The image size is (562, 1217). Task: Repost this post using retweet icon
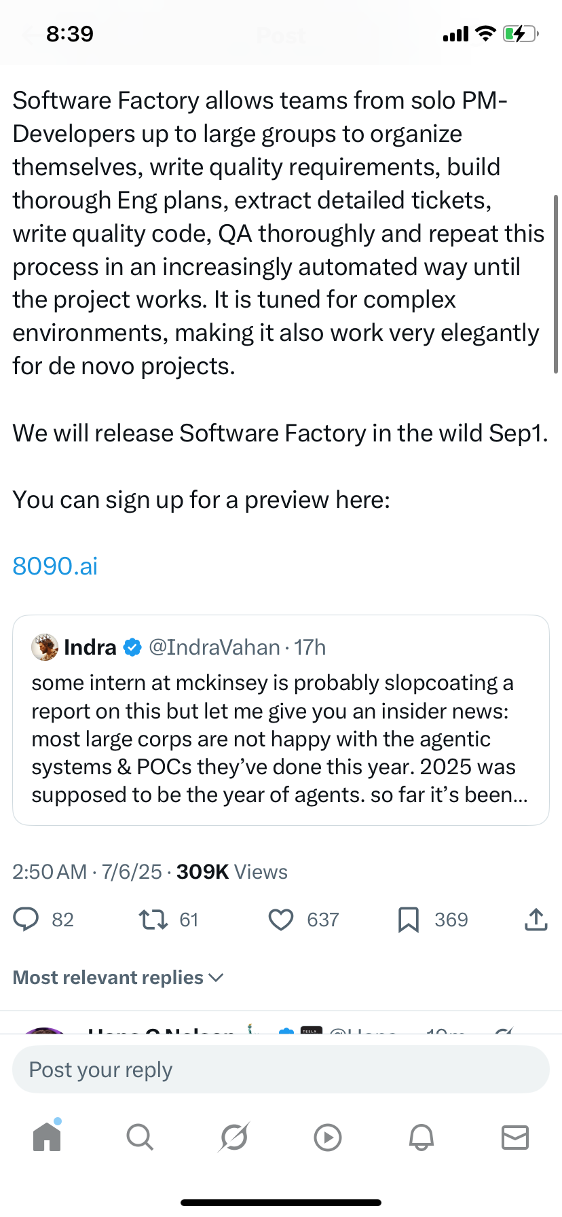(x=153, y=920)
